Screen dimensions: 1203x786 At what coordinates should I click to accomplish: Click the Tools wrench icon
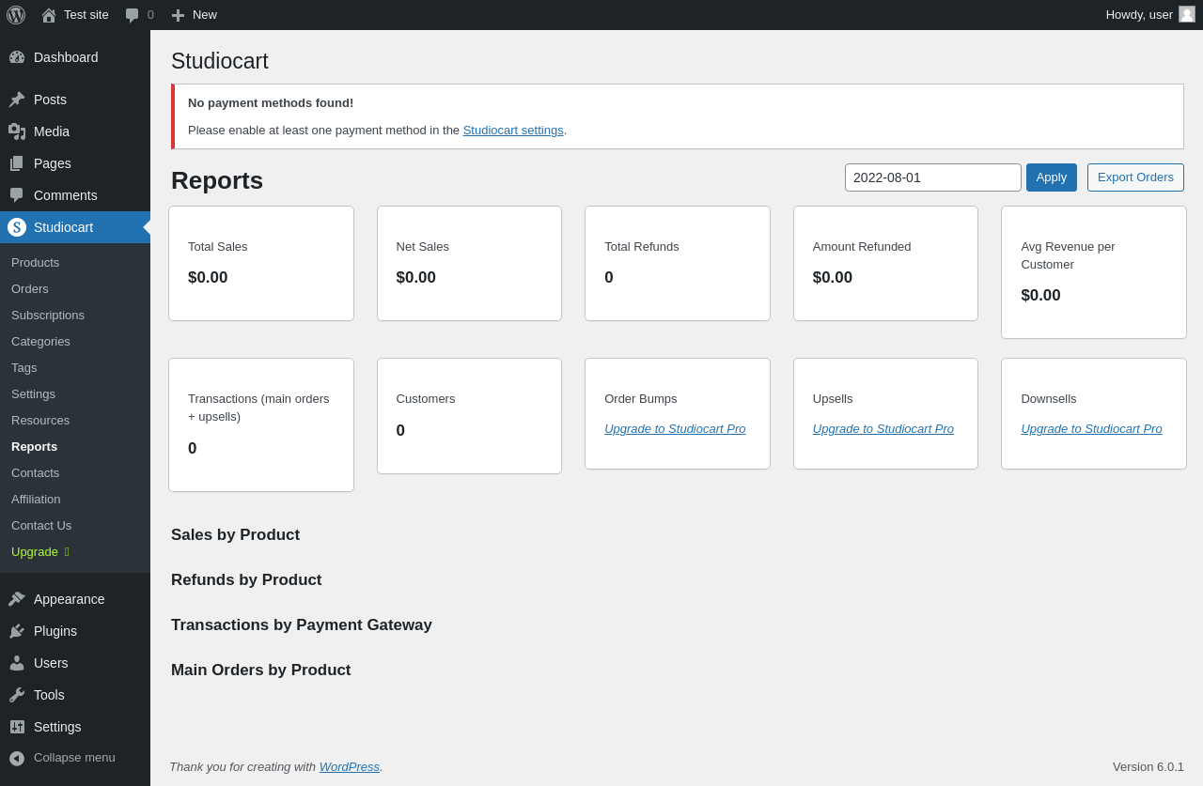click(17, 695)
